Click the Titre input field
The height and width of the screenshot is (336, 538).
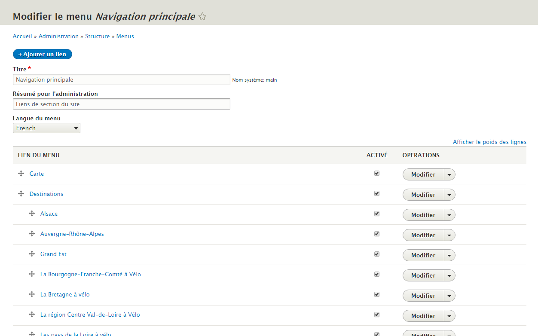[122, 79]
